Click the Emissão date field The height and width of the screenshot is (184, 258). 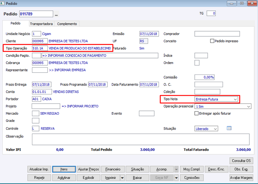[149, 34]
